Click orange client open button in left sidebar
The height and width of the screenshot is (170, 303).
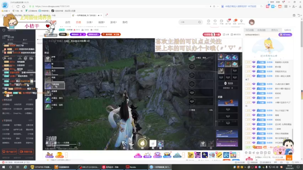(9, 152)
